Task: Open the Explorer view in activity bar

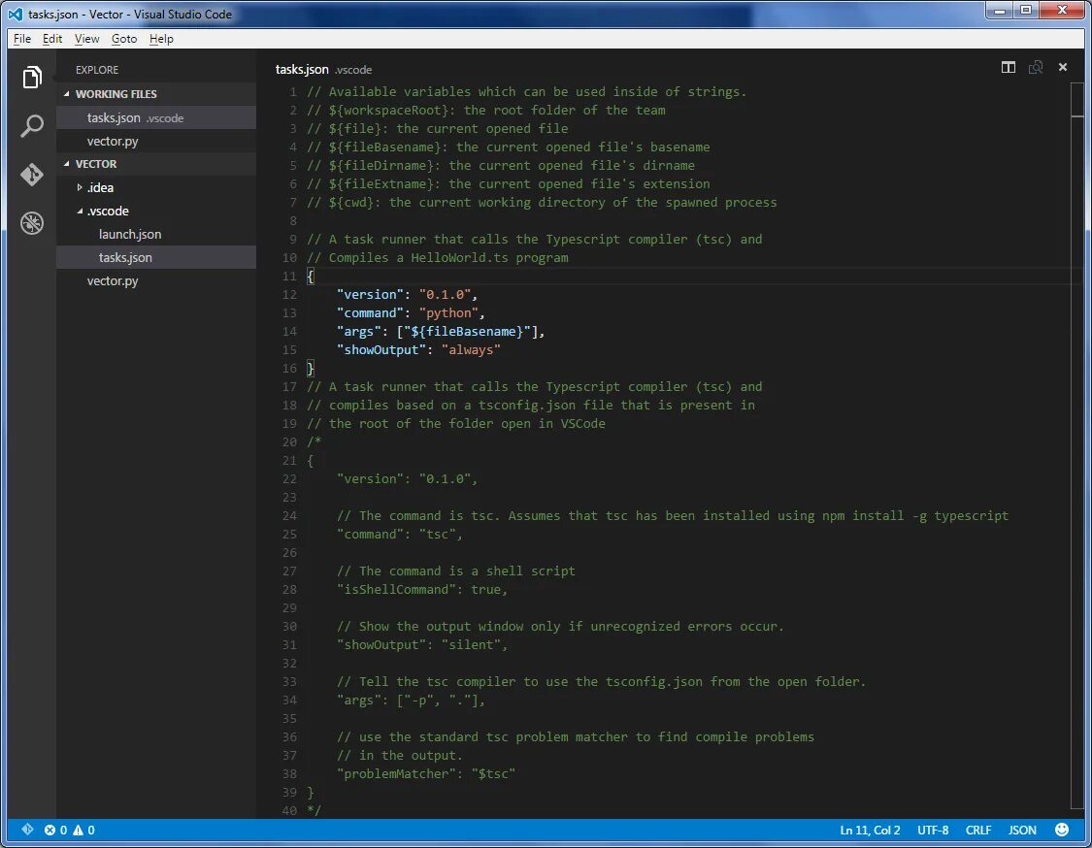Action: tap(31, 78)
